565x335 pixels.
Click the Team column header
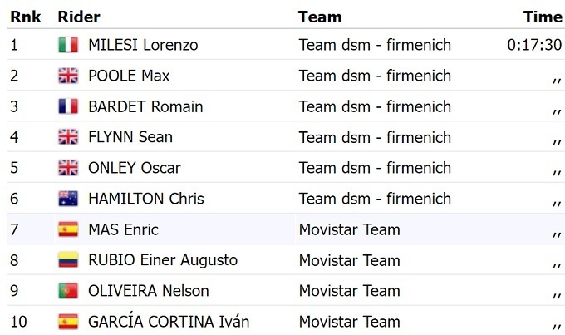(320, 17)
